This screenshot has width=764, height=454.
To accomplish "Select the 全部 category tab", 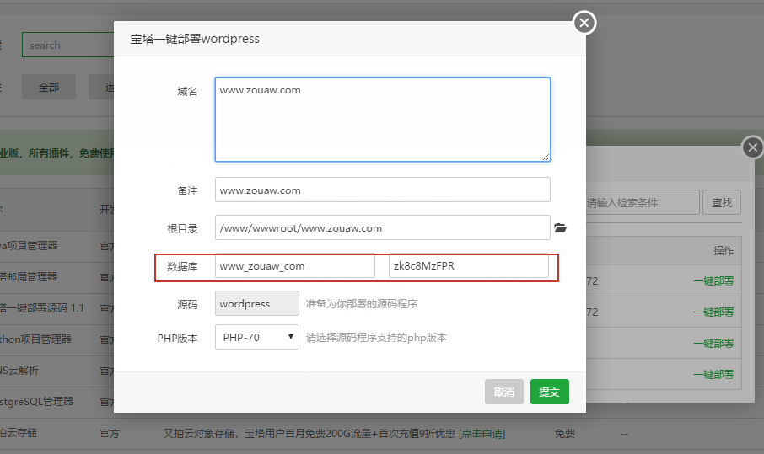I will [x=49, y=87].
